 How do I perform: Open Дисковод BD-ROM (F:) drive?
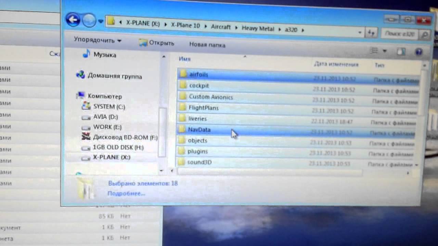click(x=125, y=137)
